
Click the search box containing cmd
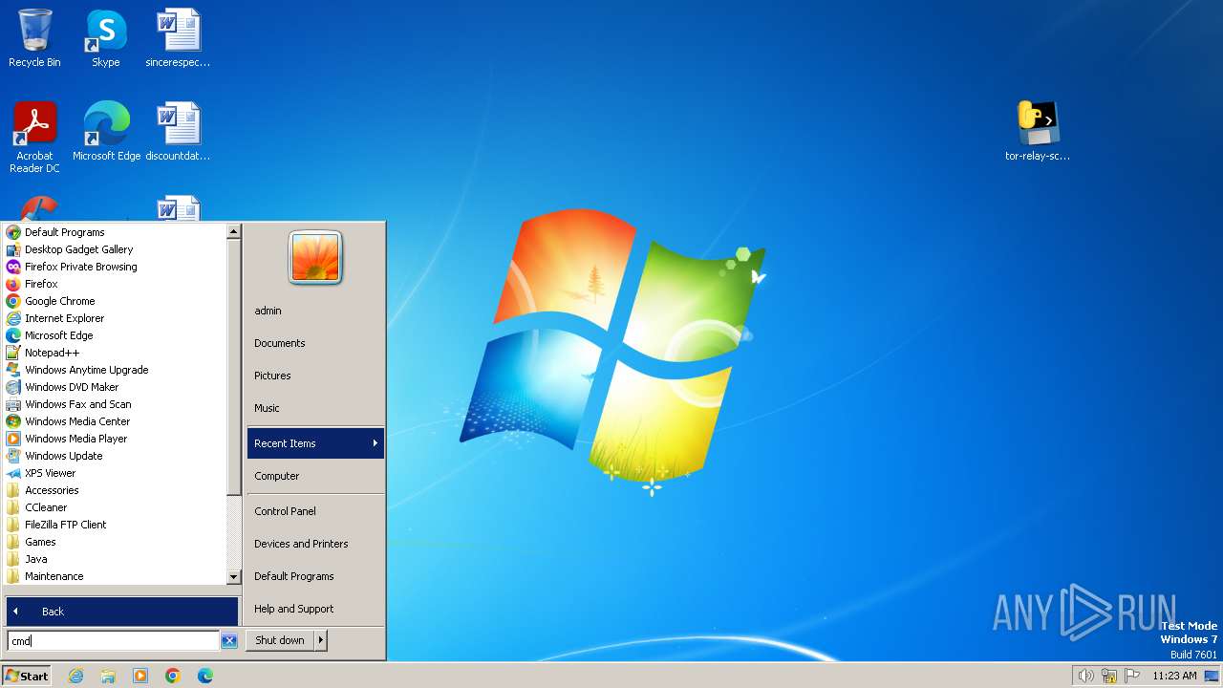[x=113, y=641]
